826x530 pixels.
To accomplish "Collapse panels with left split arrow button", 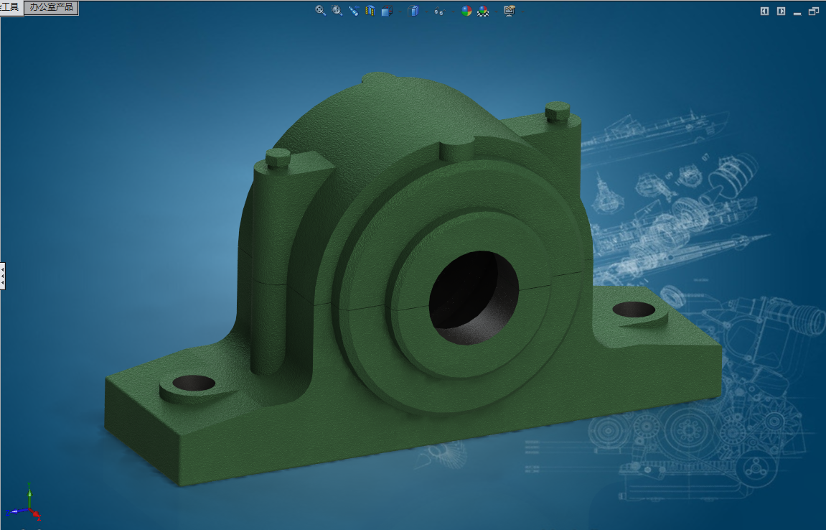I will coord(764,11).
